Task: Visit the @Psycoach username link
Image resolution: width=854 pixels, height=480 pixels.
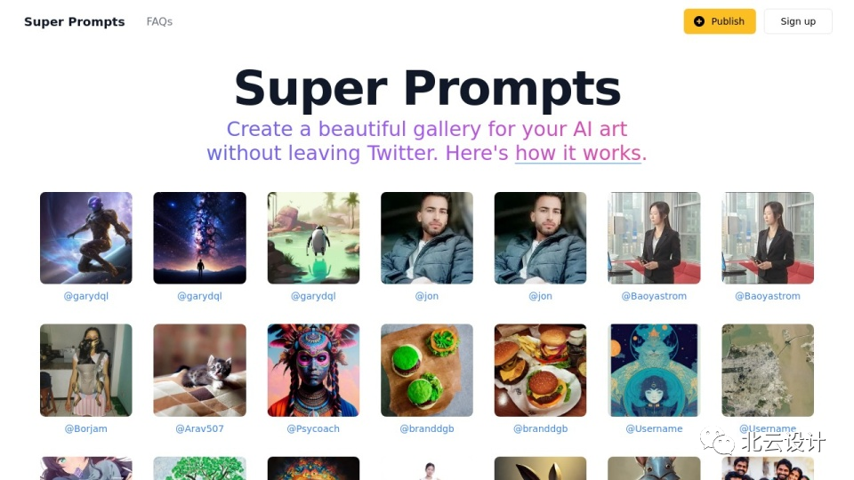Action: 313,428
